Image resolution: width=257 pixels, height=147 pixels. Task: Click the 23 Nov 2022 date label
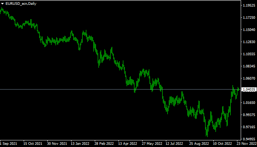pyautogui.click(x=247, y=144)
